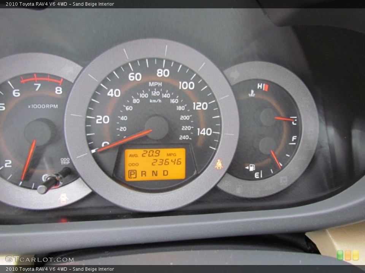Click the odometer value 23646
This screenshot has height=273, width=365.
pyautogui.click(x=167, y=162)
